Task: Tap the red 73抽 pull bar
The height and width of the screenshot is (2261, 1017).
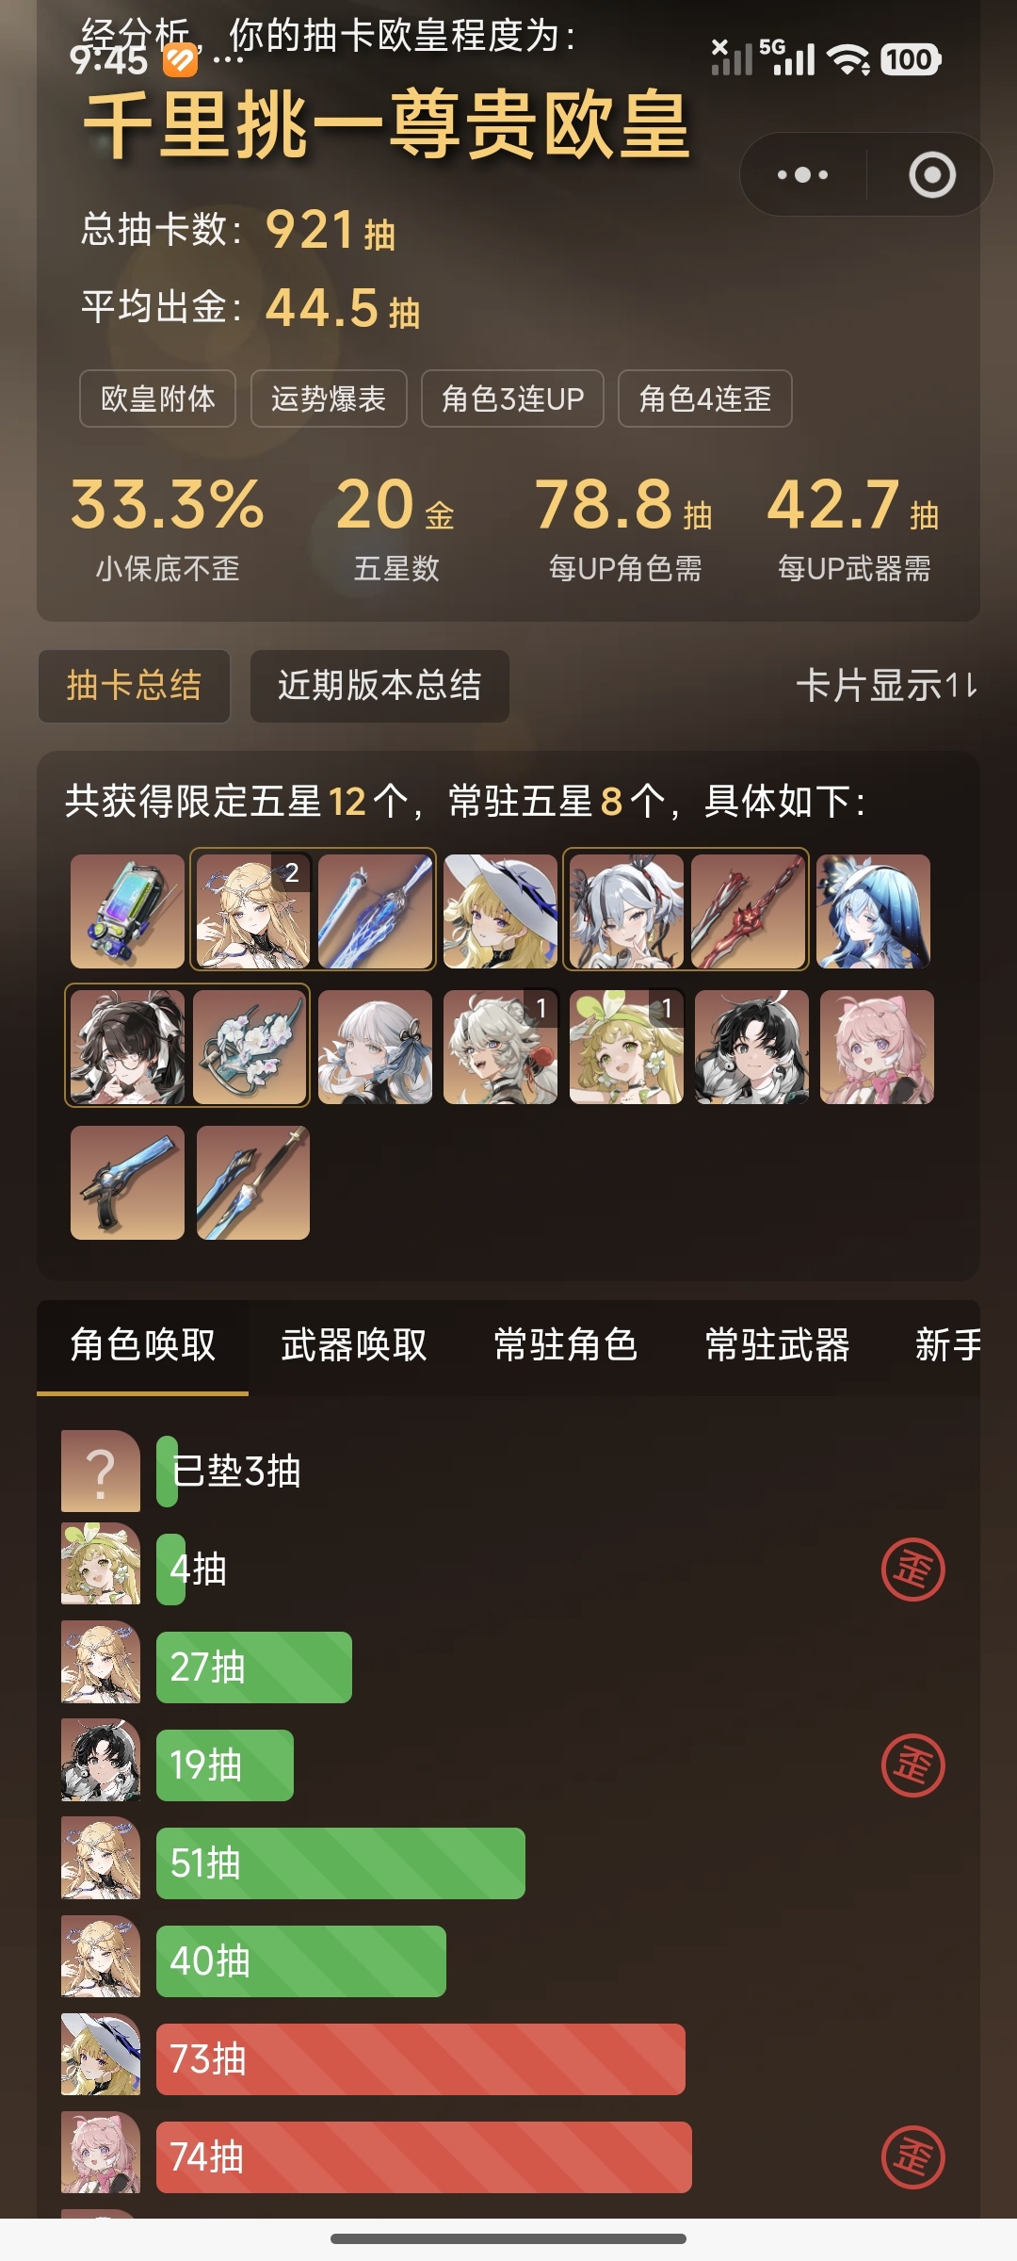Action: pyautogui.click(x=421, y=2058)
